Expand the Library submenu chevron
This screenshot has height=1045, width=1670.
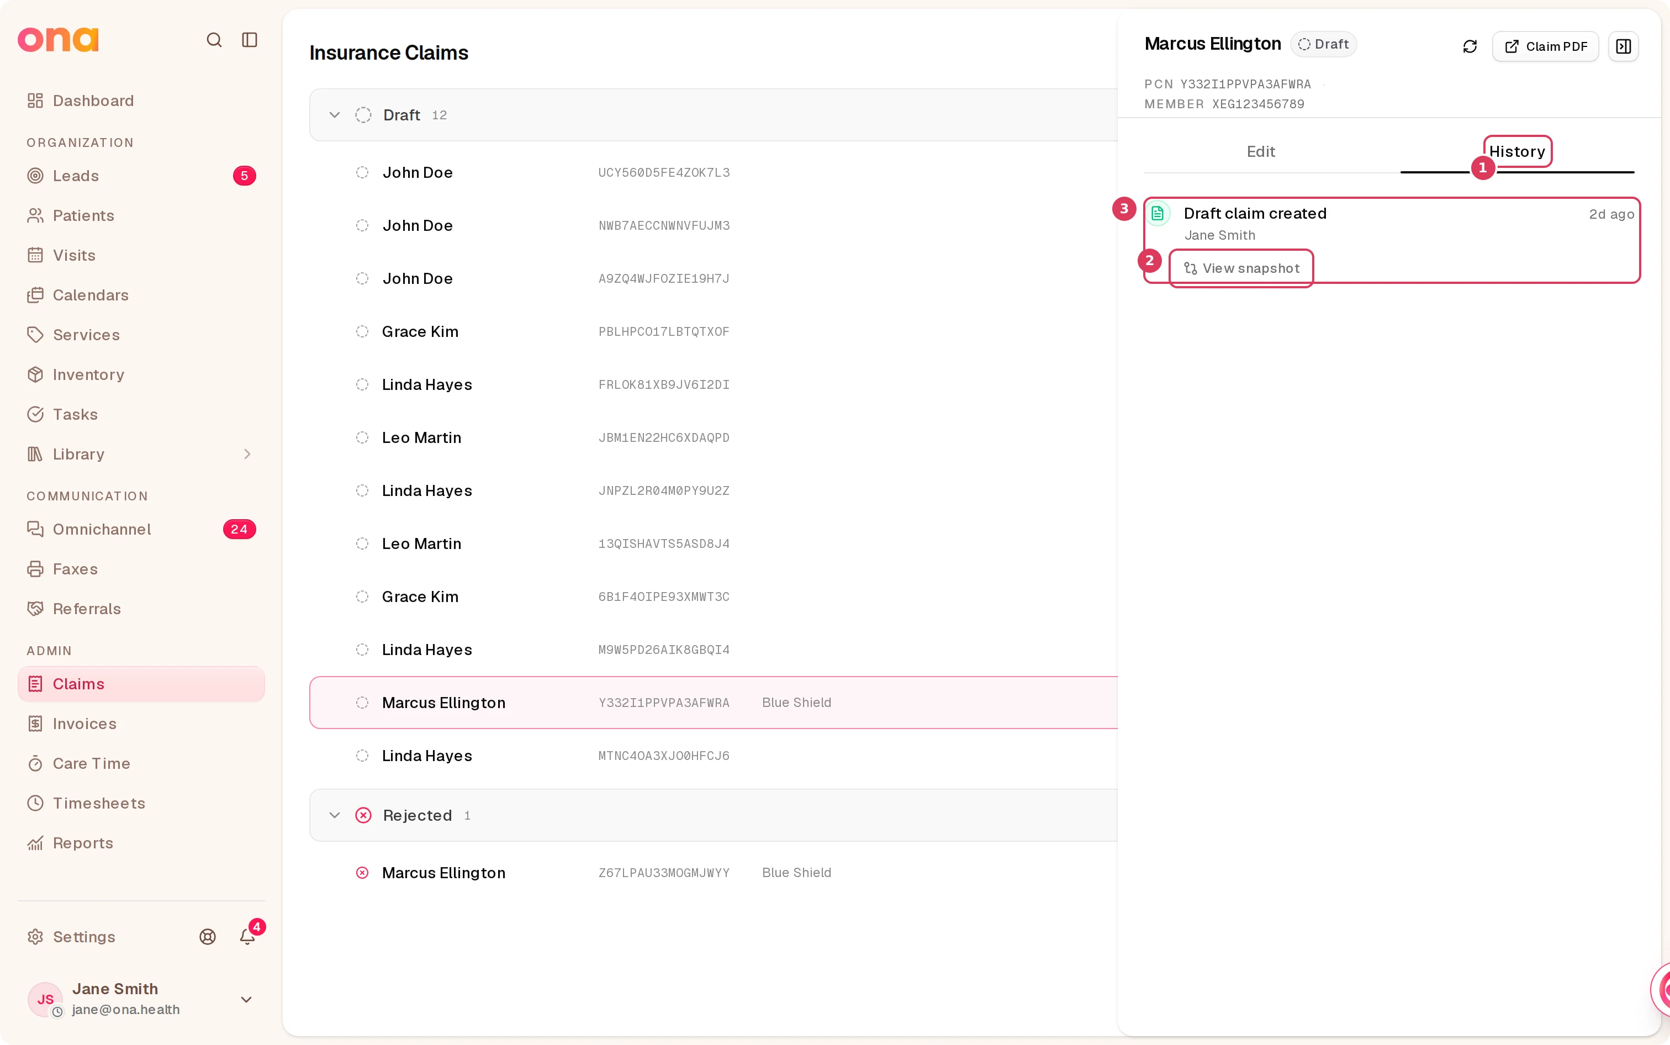(x=247, y=454)
